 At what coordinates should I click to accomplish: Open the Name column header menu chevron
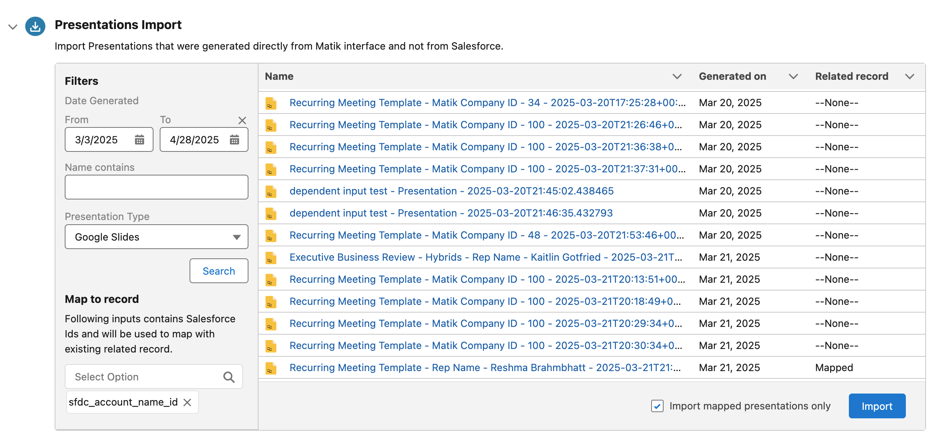tap(677, 76)
